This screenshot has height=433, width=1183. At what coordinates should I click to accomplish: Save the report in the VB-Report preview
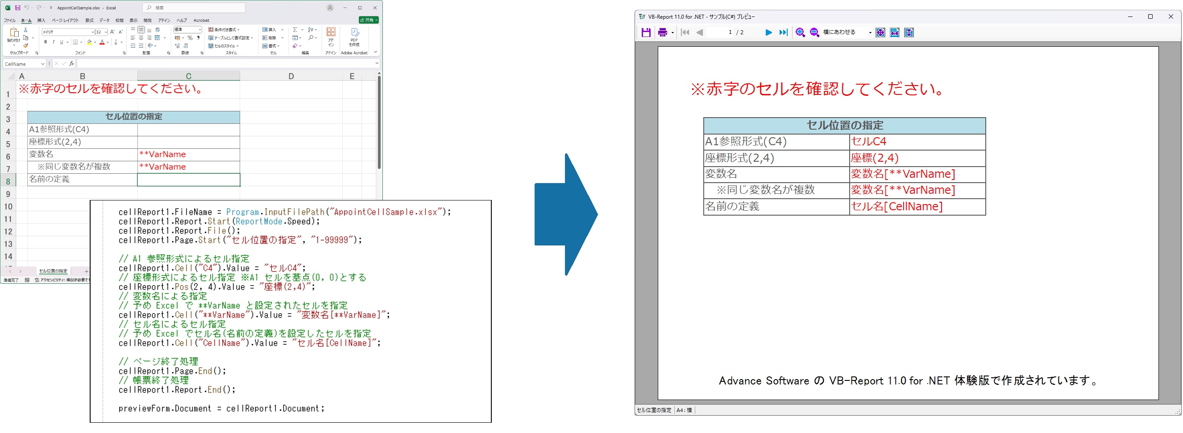pyautogui.click(x=646, y=33)
